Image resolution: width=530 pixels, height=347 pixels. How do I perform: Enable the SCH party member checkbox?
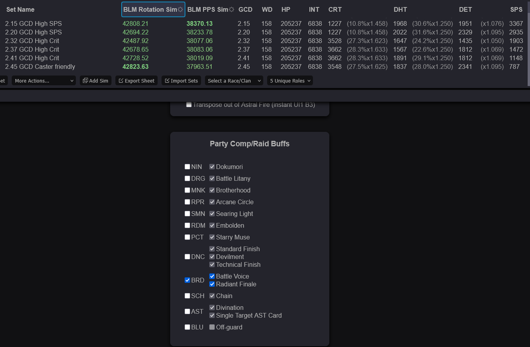(x=187, y=296)
